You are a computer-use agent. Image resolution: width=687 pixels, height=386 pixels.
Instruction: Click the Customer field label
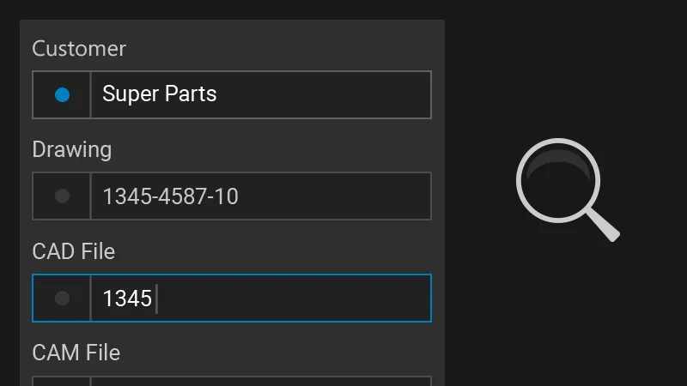point(79,49)
